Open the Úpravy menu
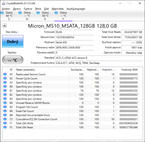This screenshot has width=145, height=142. pos(17,9)
